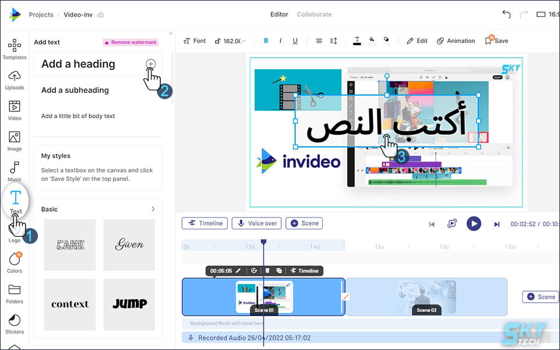The image size is (560, 350).
Task: Add a subheading text
Action: [75, 90]
